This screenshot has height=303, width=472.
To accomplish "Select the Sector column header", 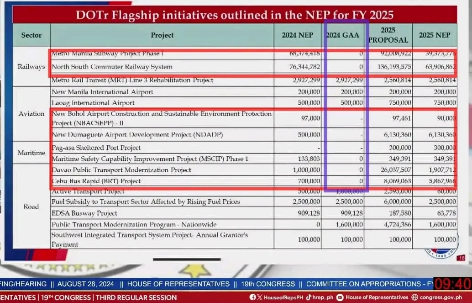I will click(x=31, y=35).
